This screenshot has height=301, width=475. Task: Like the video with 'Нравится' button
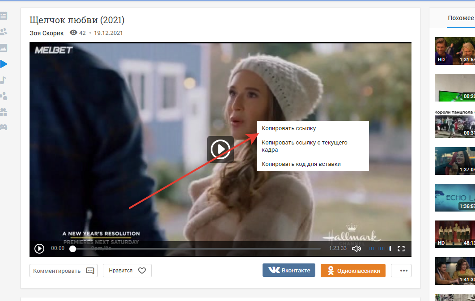[x=127, y=271]
